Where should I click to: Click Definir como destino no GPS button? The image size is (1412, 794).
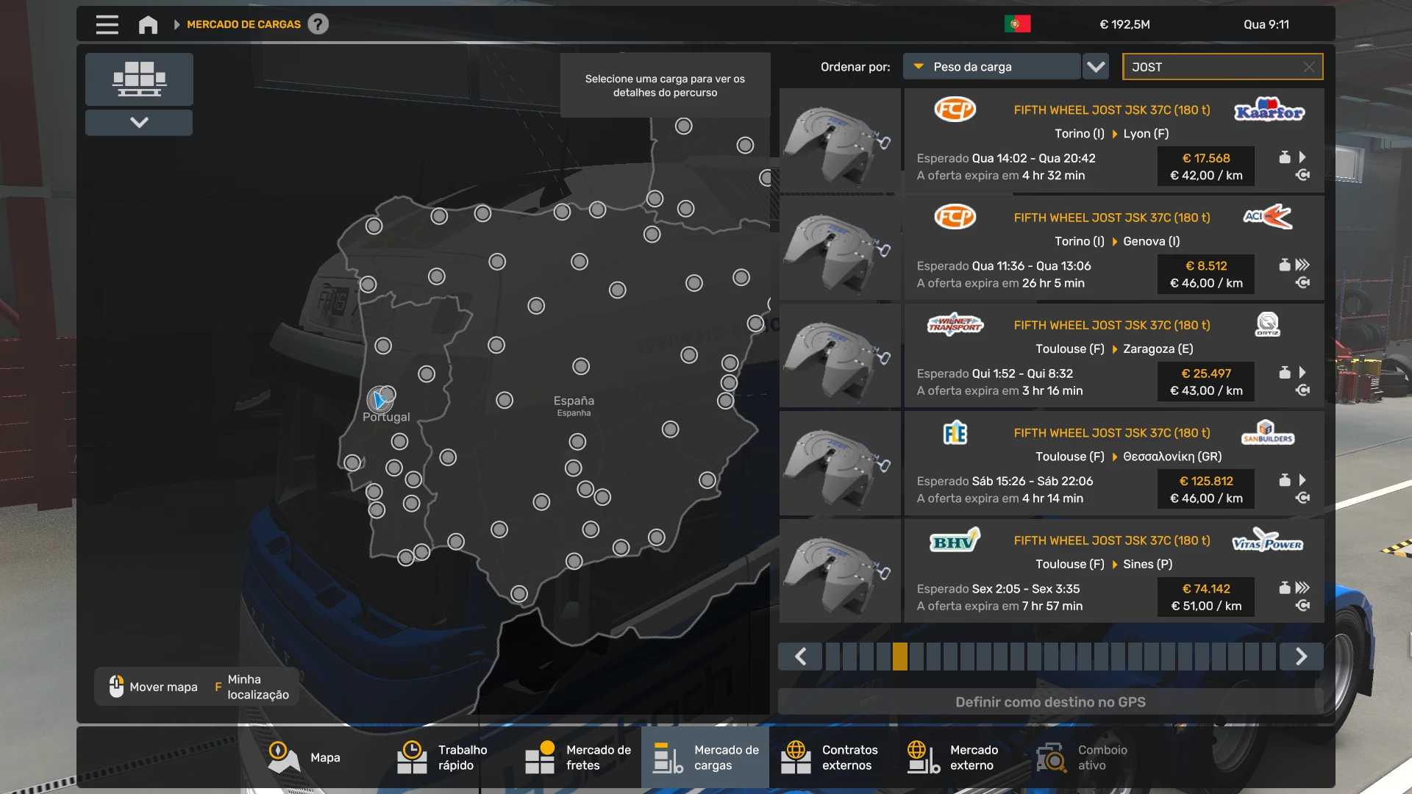point(1049,701)
